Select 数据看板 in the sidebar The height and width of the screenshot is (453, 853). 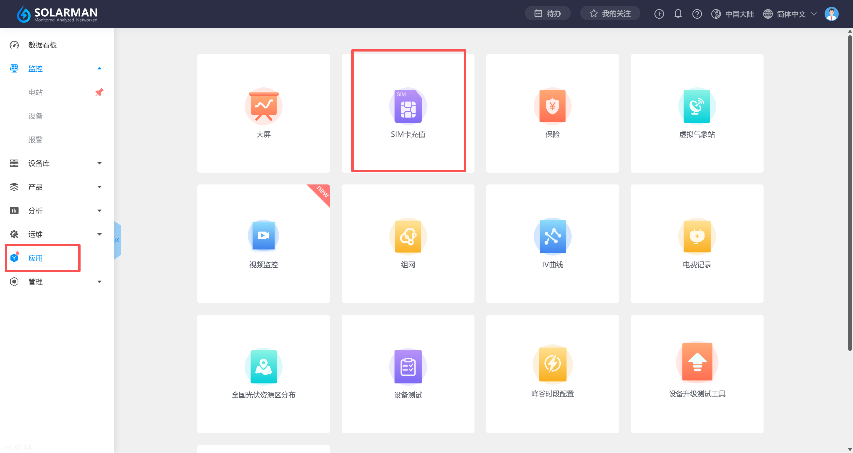(x=42, y=45)
